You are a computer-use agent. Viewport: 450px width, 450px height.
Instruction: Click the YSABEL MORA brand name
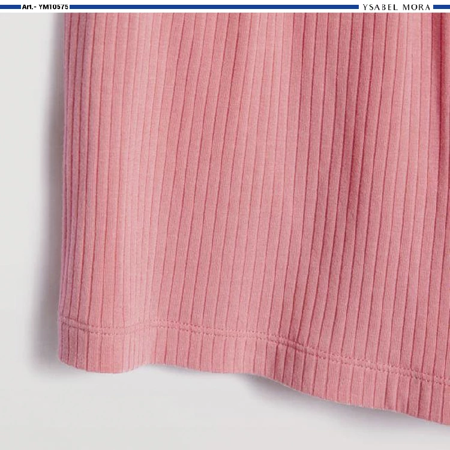click(397, 7)
